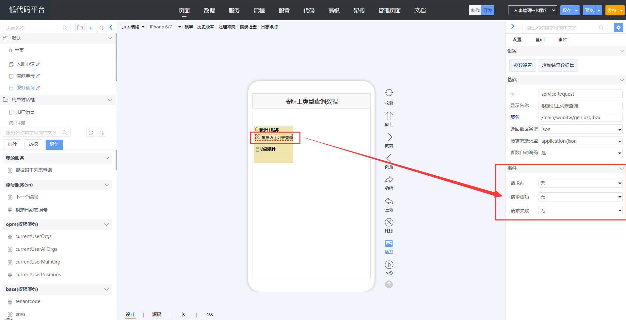Select the 事件 tab in property panel
Screen dimensions: 626x320
tap(562, 40)
